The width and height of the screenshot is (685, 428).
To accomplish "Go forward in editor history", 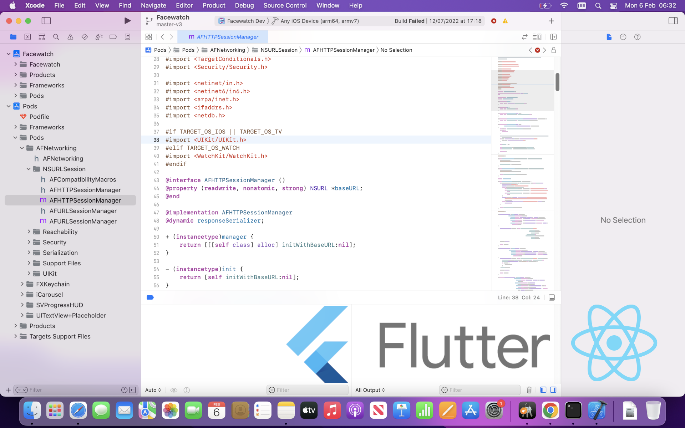I will (172, 37).
